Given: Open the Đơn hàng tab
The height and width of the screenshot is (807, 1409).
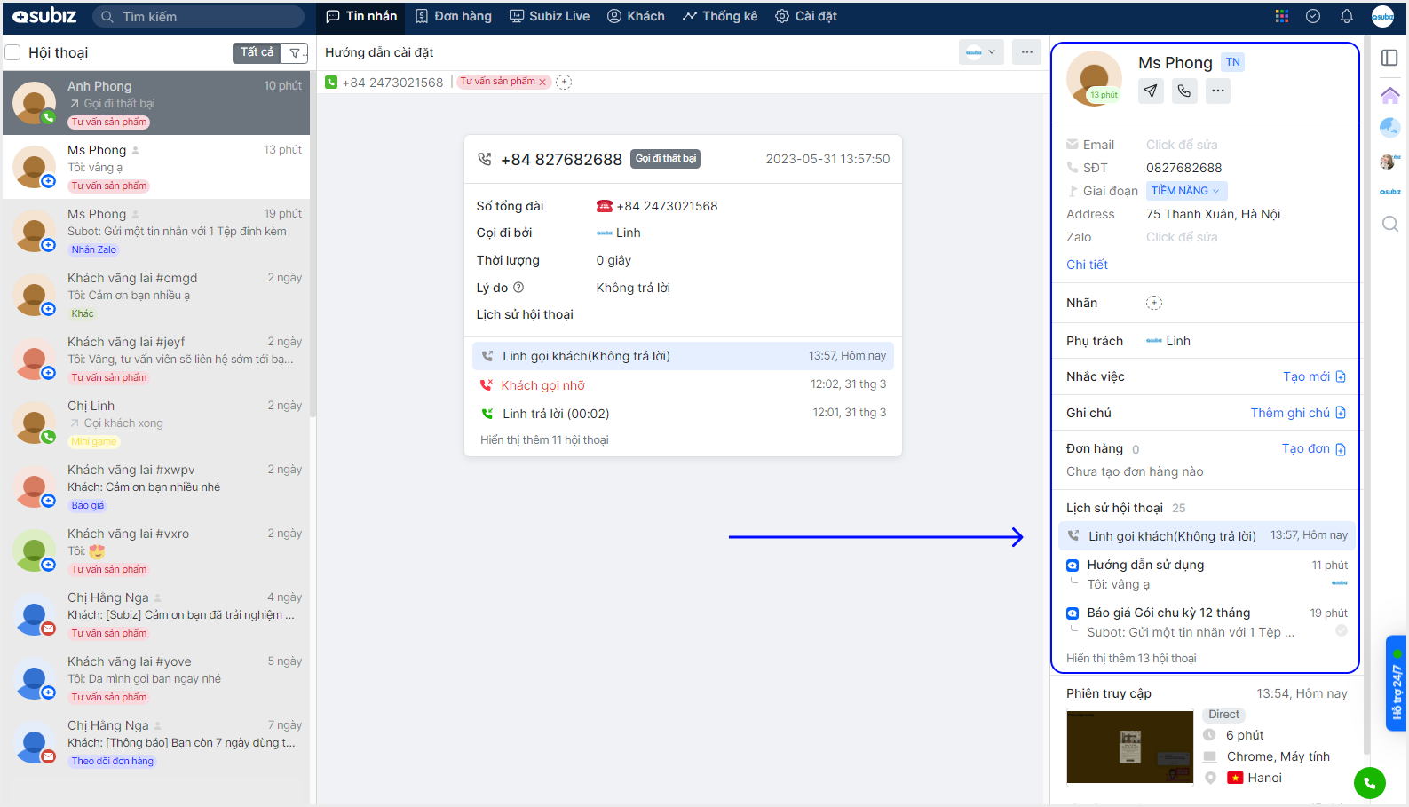Looking at the screenshot, I should click(453, 16).
